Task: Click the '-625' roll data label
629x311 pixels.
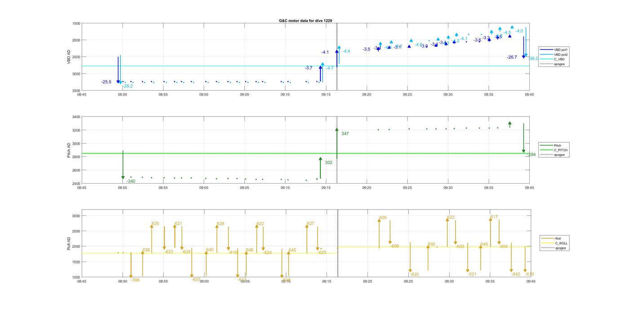Action: click(322, 253)
